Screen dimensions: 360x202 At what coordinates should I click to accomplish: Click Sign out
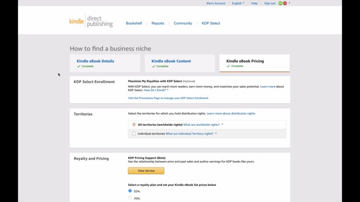click(x=269, y=3)
